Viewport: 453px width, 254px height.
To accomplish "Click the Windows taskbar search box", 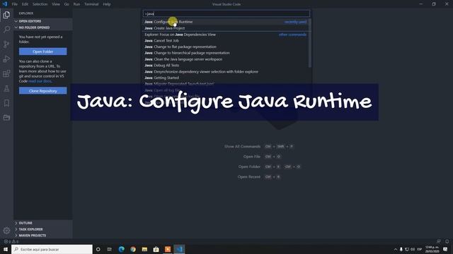I will click(52, 249).
